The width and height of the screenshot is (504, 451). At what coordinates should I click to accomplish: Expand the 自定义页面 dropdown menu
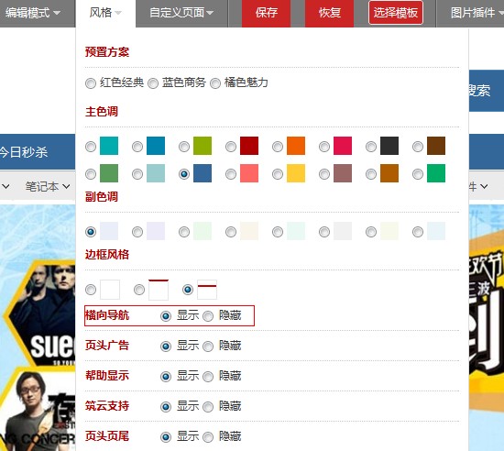coord(181,13)
